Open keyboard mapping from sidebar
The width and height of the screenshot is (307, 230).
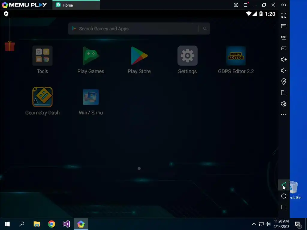pos(284,26)
